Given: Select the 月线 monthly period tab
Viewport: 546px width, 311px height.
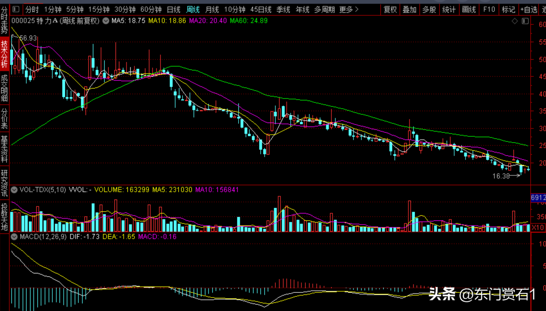Looking at the screenshot, I should 212,9.
